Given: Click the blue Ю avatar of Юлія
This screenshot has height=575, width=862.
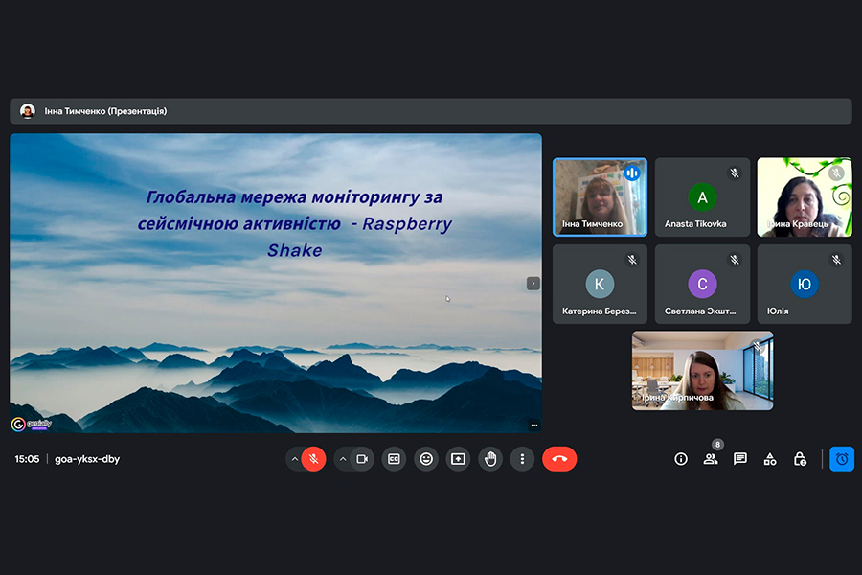Looking at the screenshot, I should click(805, 284).
